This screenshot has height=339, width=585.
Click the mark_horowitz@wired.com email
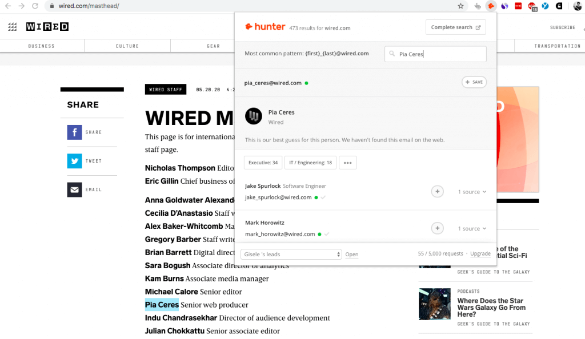tap(280, 234)
